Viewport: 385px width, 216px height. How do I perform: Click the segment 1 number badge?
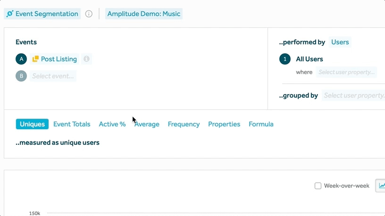(x=285, y=59)
